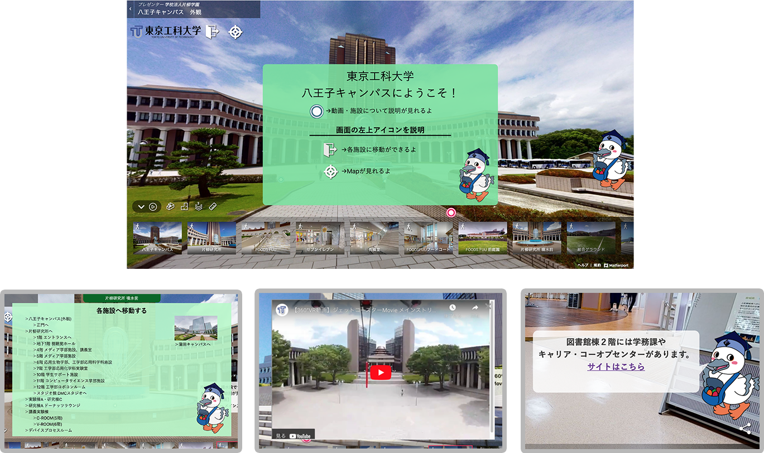Open the 片柳研究所 thumbnail

pyautogui.click(x=212, y=238)
